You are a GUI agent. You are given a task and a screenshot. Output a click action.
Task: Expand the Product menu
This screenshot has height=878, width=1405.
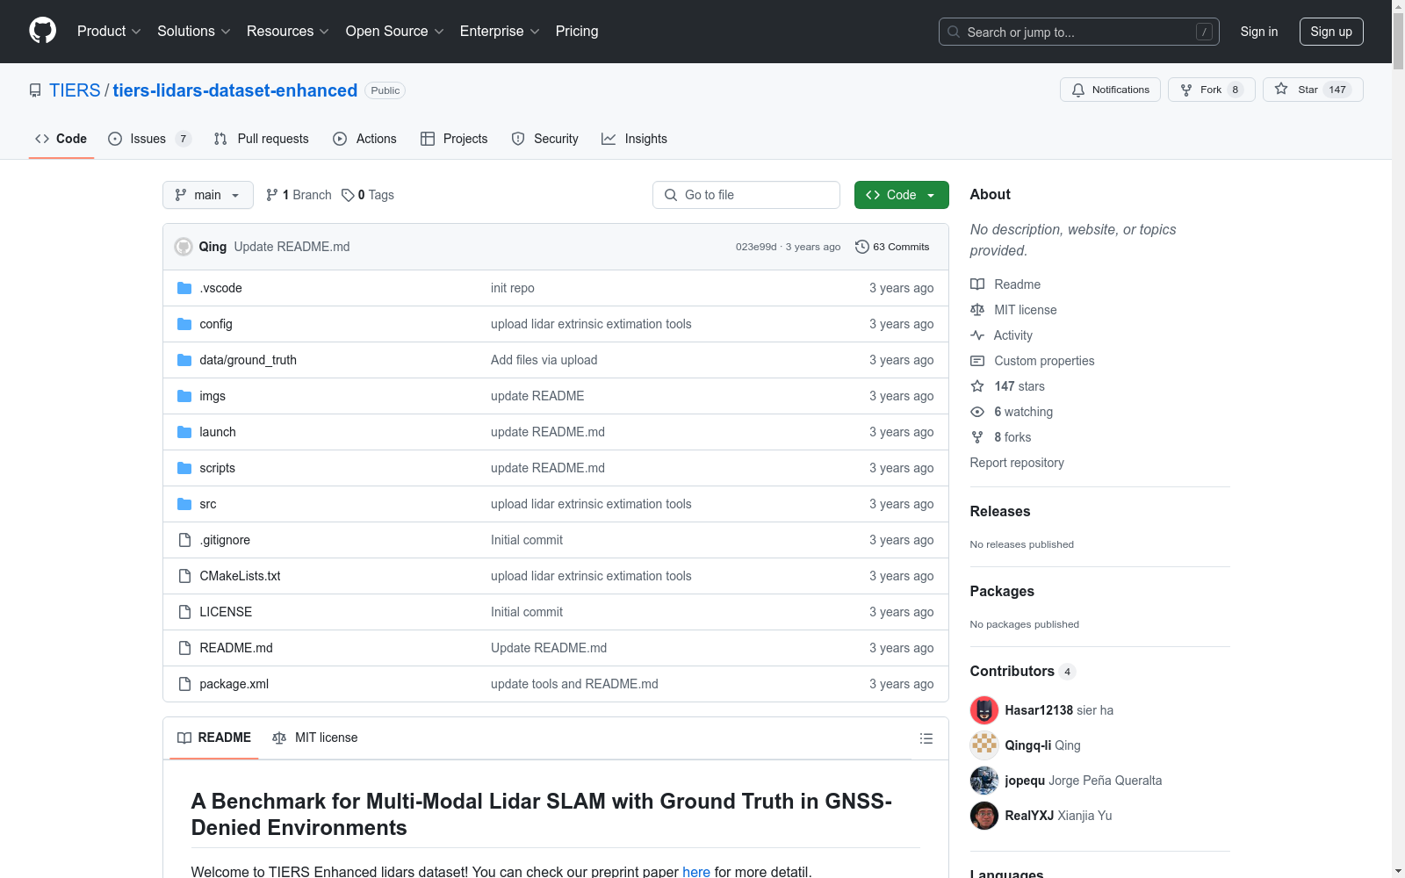(109, 32)
